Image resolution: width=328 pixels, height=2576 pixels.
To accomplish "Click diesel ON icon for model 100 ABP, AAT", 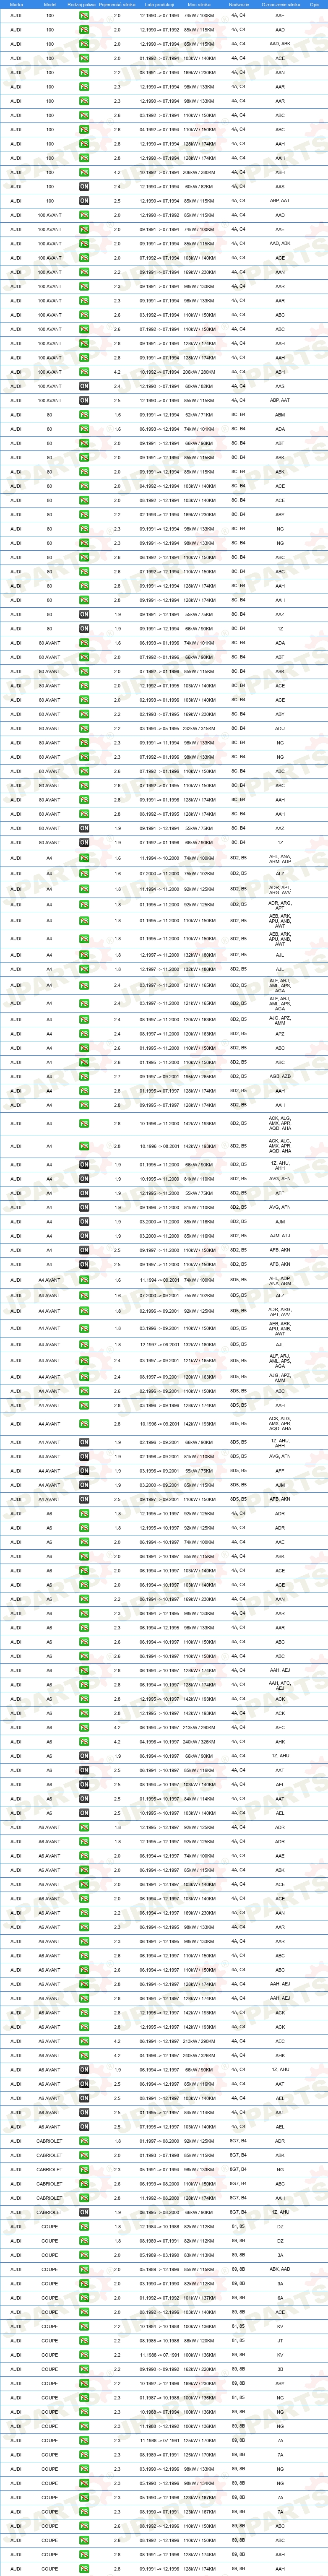I will point(84,201).
